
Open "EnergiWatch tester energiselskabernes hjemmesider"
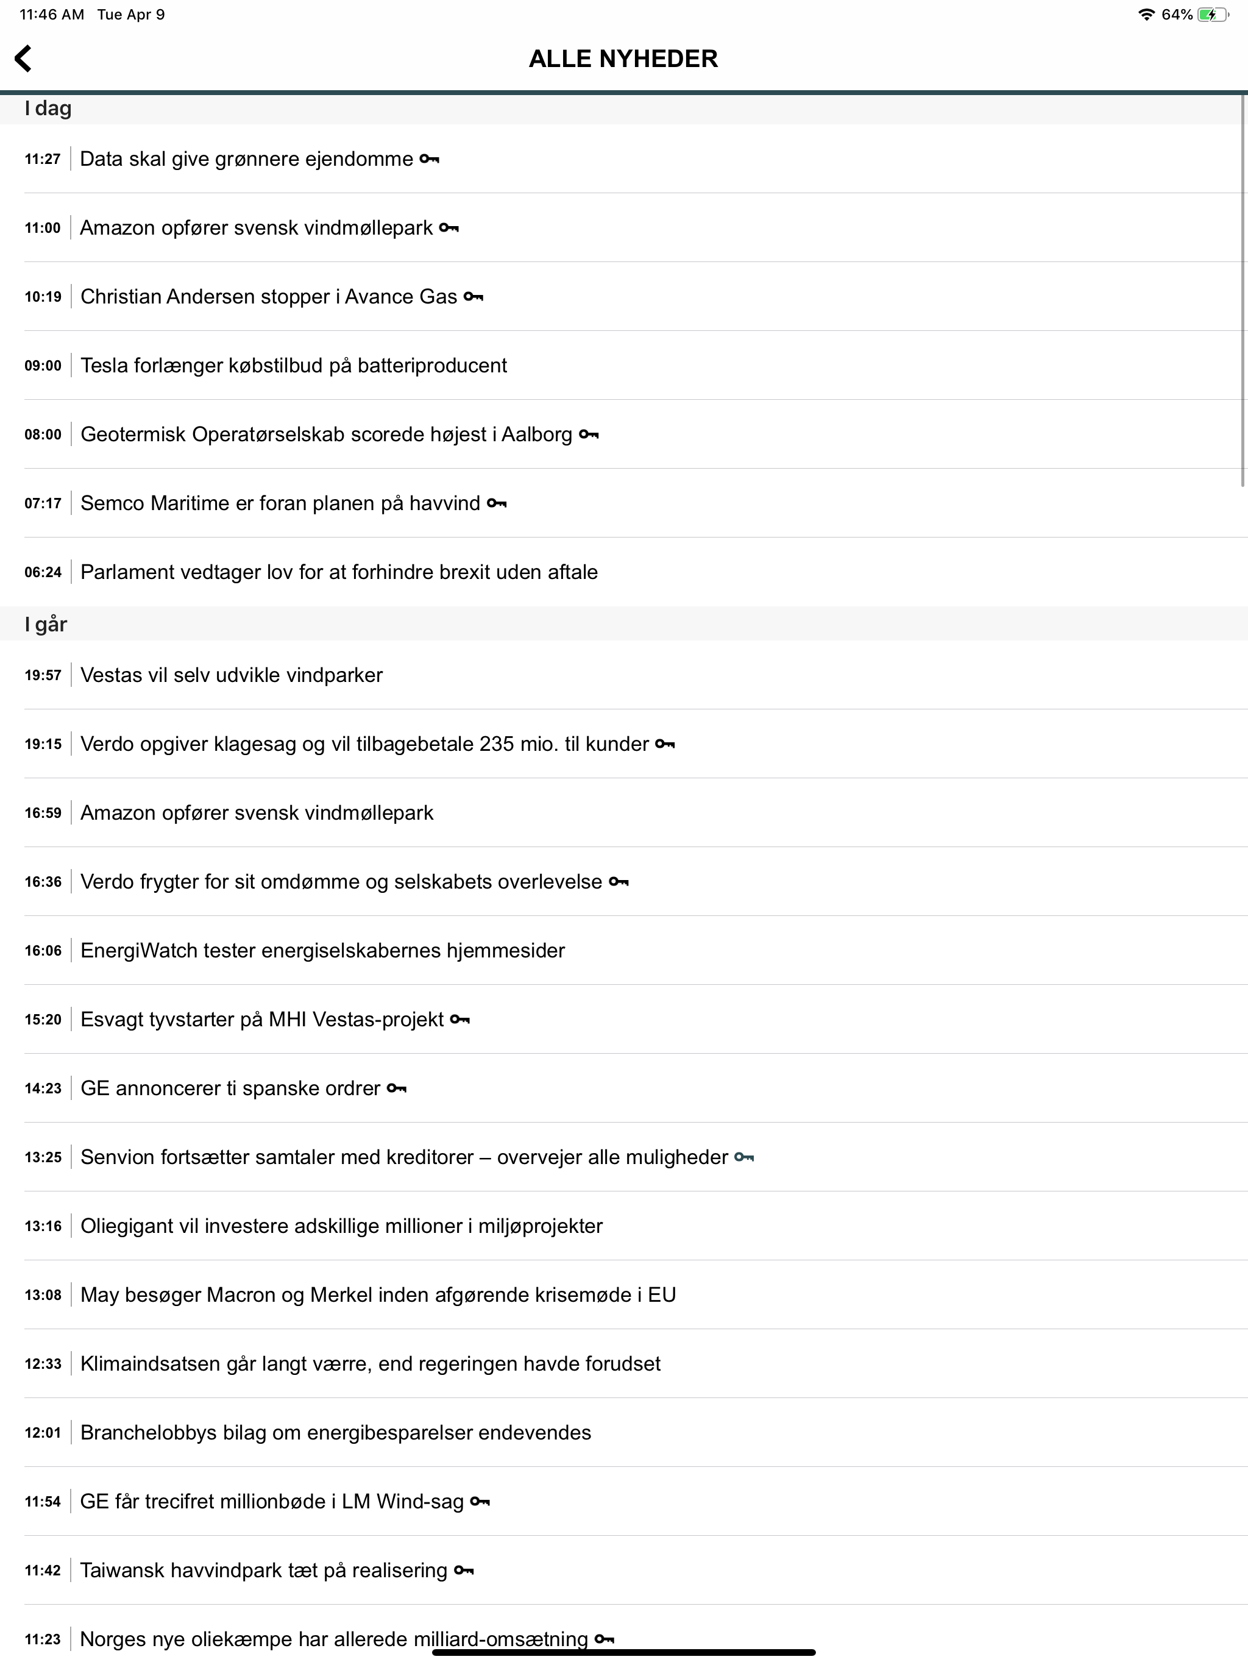[322, 950]
